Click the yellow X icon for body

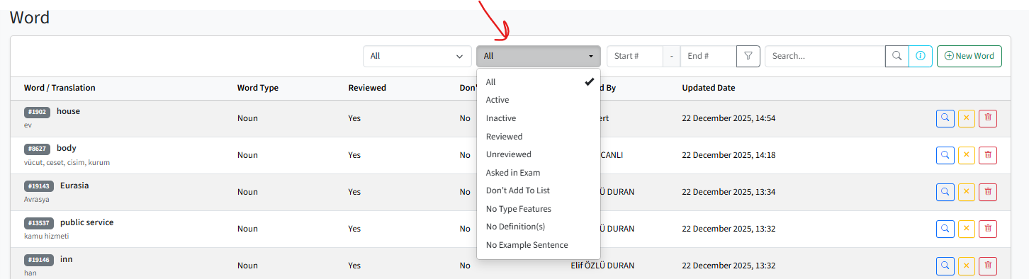967,155
